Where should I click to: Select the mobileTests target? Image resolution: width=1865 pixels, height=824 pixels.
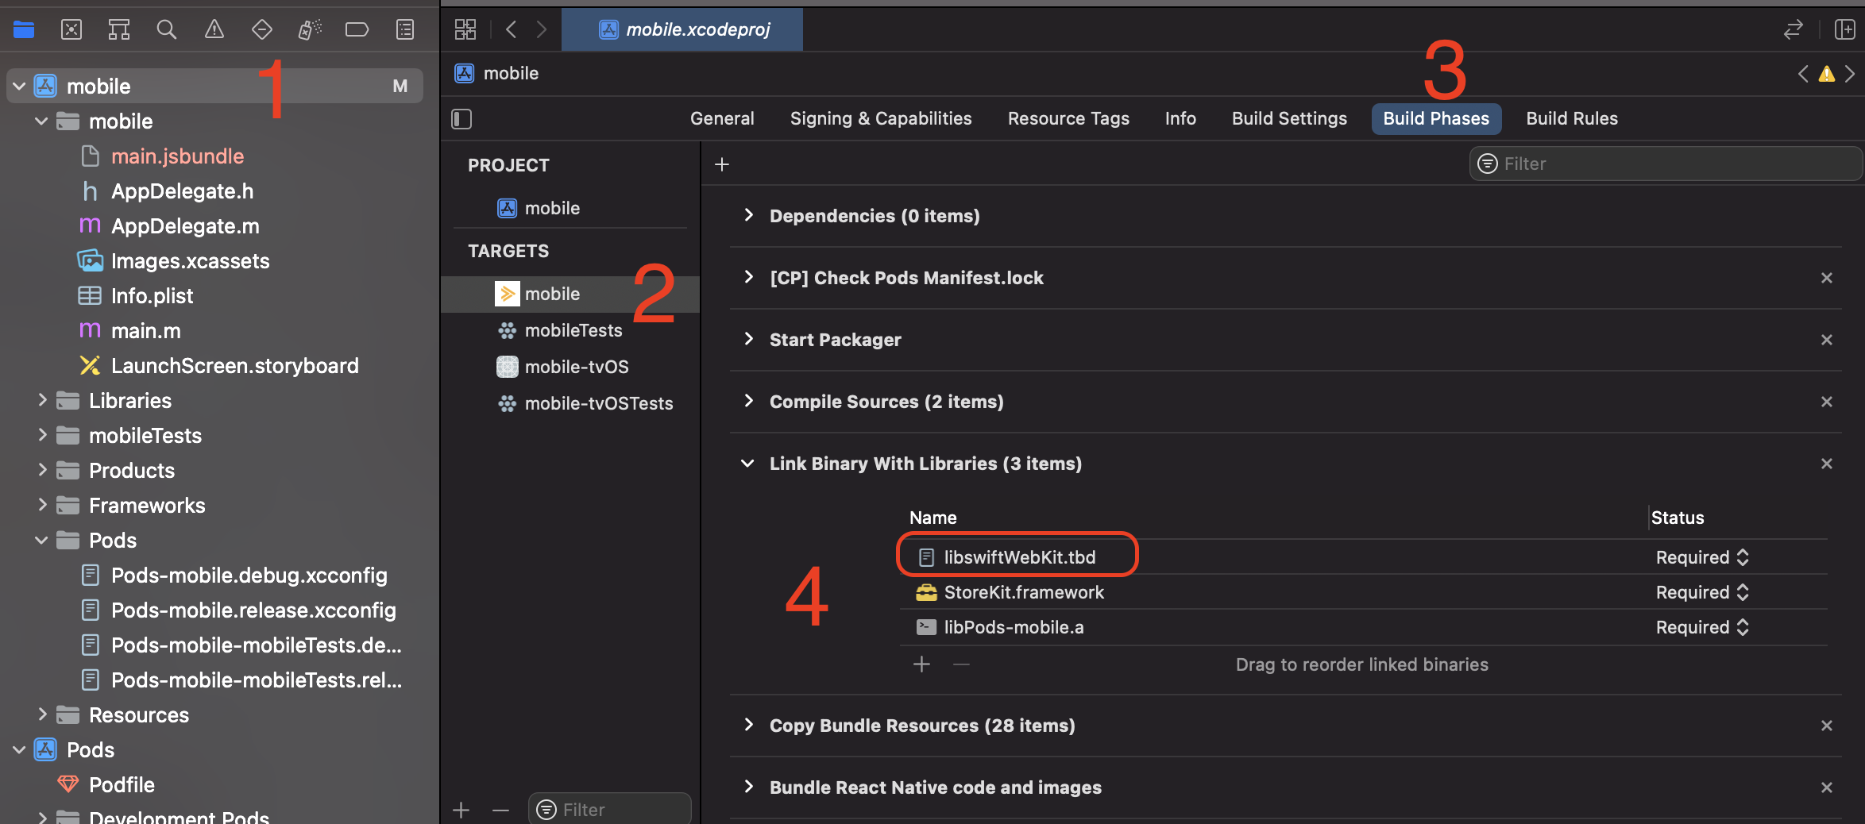click(x=573, y=330)
